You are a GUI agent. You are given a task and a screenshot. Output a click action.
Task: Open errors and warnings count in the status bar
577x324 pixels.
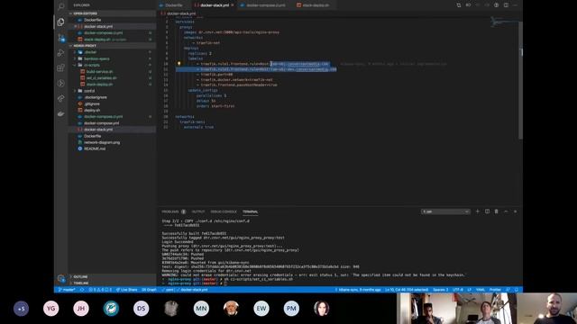(100, 290)
